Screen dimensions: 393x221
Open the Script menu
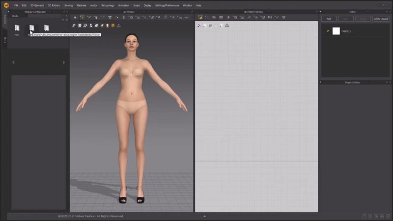(x=137, y=5)
